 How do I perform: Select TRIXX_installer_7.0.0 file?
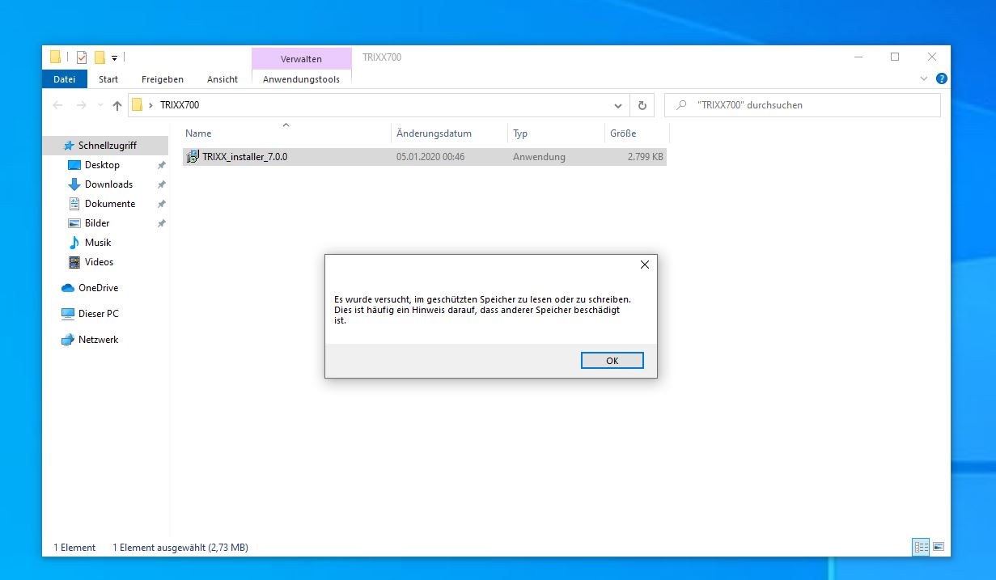pos(425,157)
